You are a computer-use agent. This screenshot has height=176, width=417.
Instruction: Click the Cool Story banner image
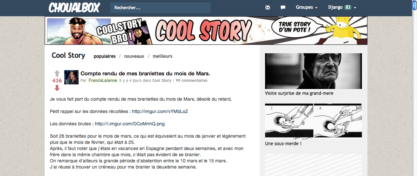(206, 31)
